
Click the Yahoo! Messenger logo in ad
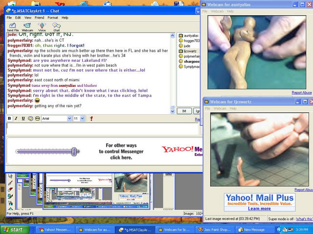pyautogui.click(x=182, y=151)
